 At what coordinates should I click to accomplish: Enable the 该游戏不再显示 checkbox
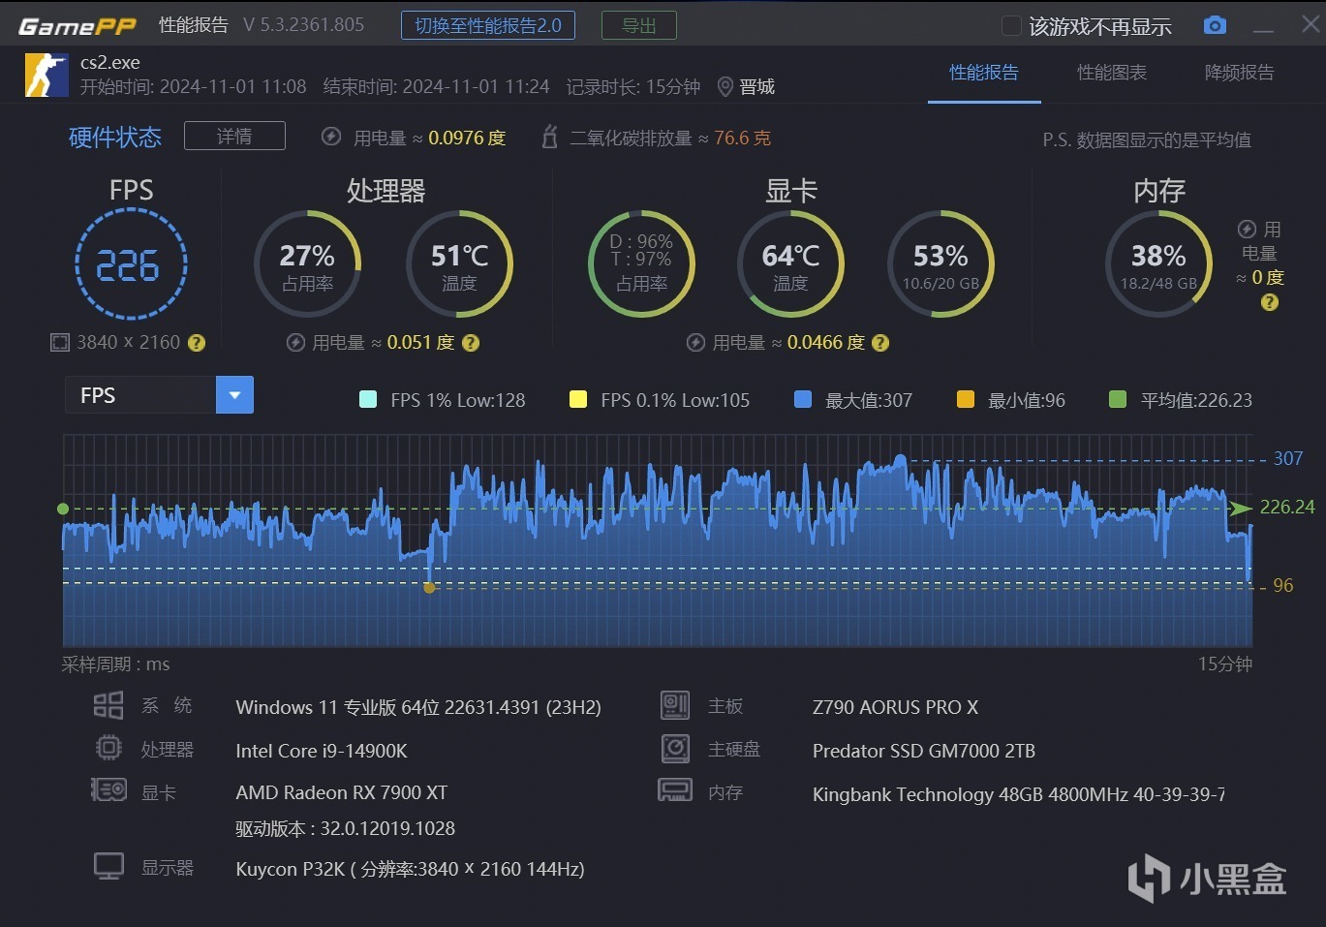(1010, 26)
